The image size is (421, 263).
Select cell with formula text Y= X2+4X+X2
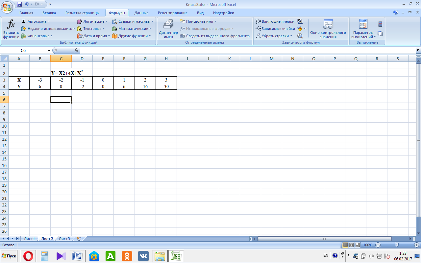click(x=61, y=73)
